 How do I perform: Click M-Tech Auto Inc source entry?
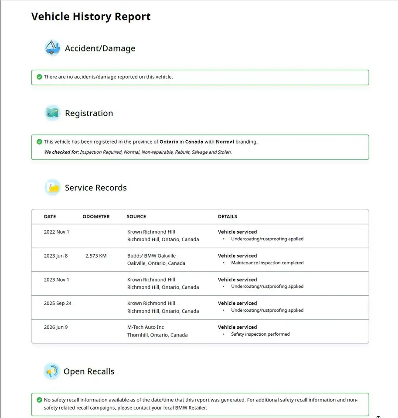[x=146, y=327]
